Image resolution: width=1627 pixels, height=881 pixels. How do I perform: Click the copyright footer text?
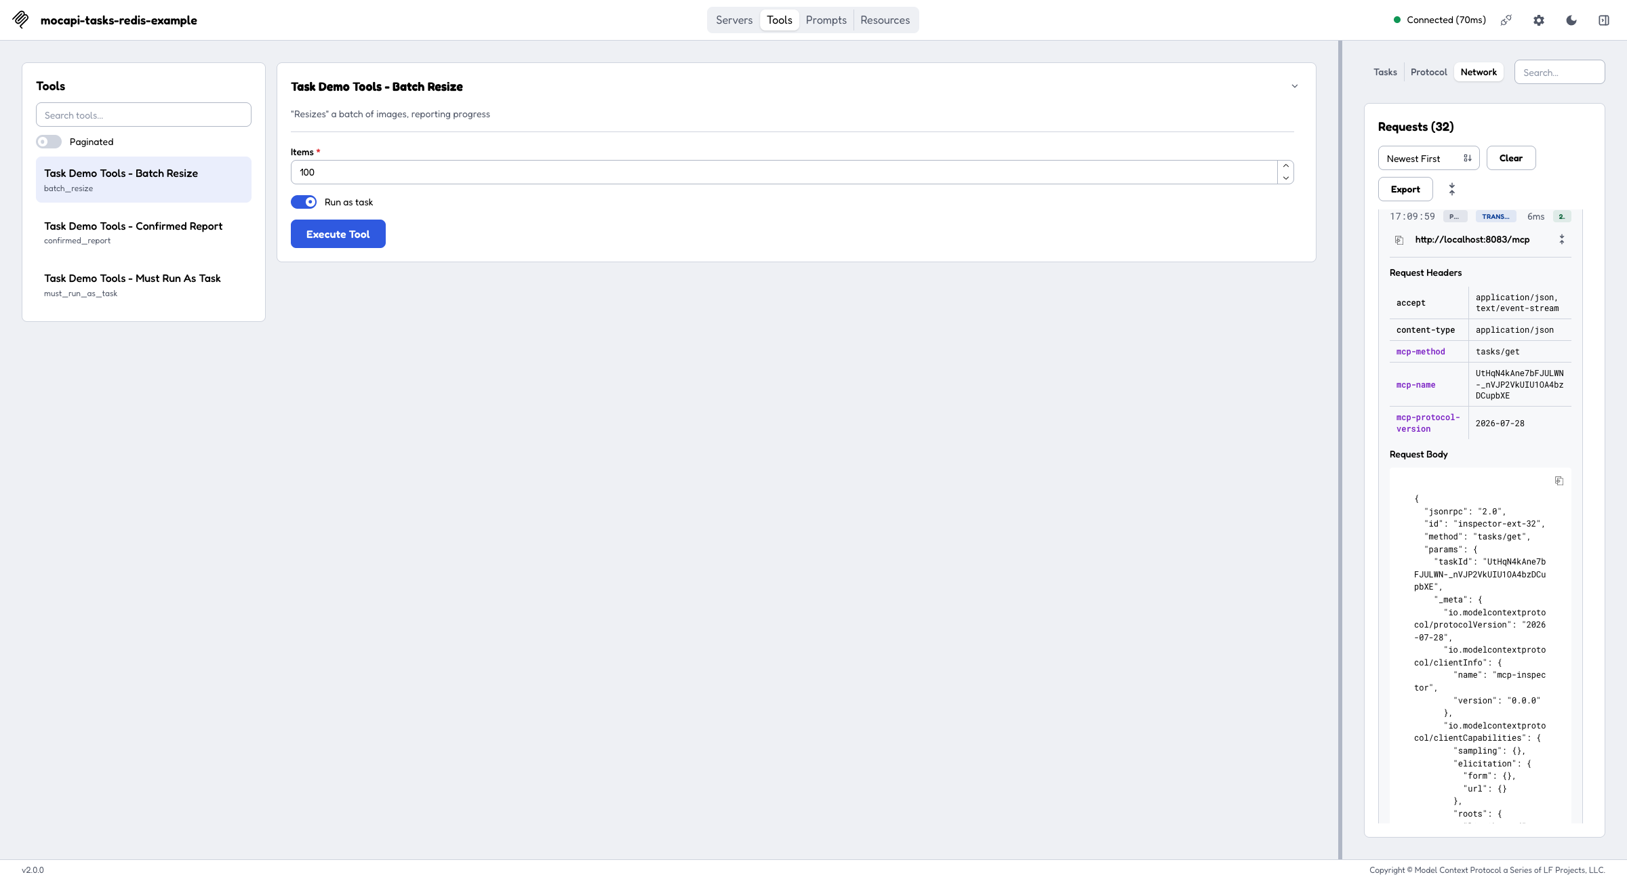1487,870
